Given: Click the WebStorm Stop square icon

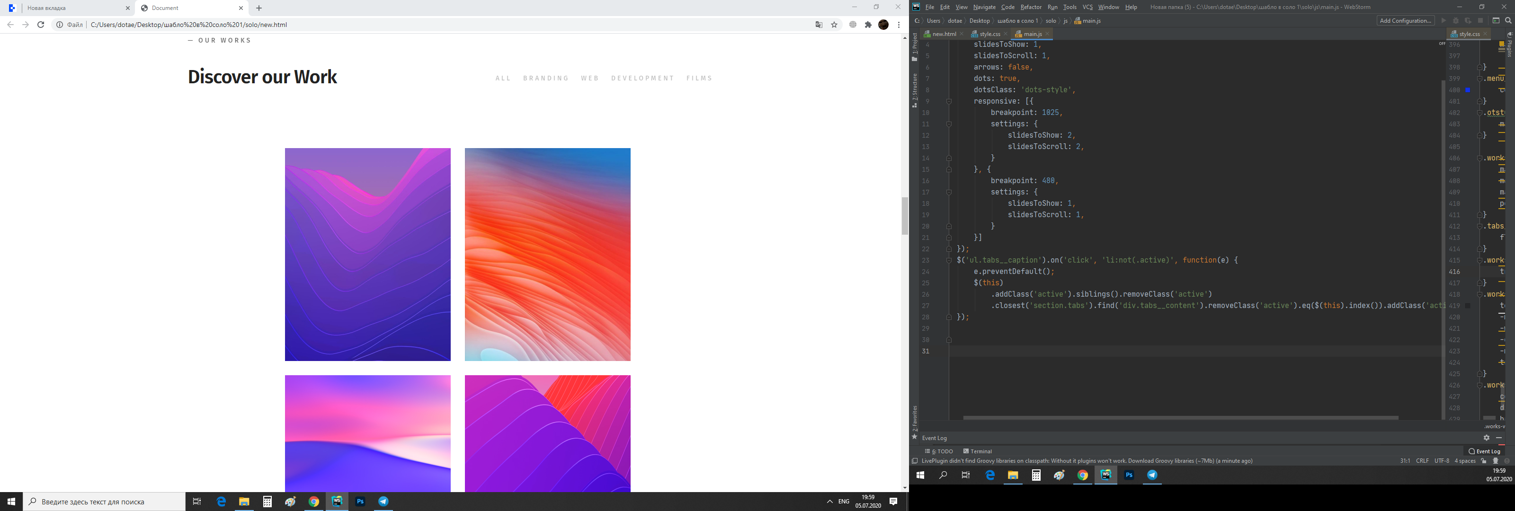Looking at the screenshot, I should click(x=1480, y=20).
